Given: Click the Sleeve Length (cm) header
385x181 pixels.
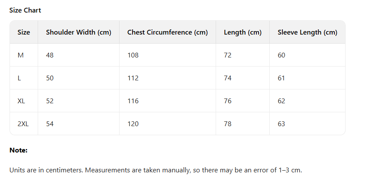Looking at the screenshot, I should pos(307,32).
